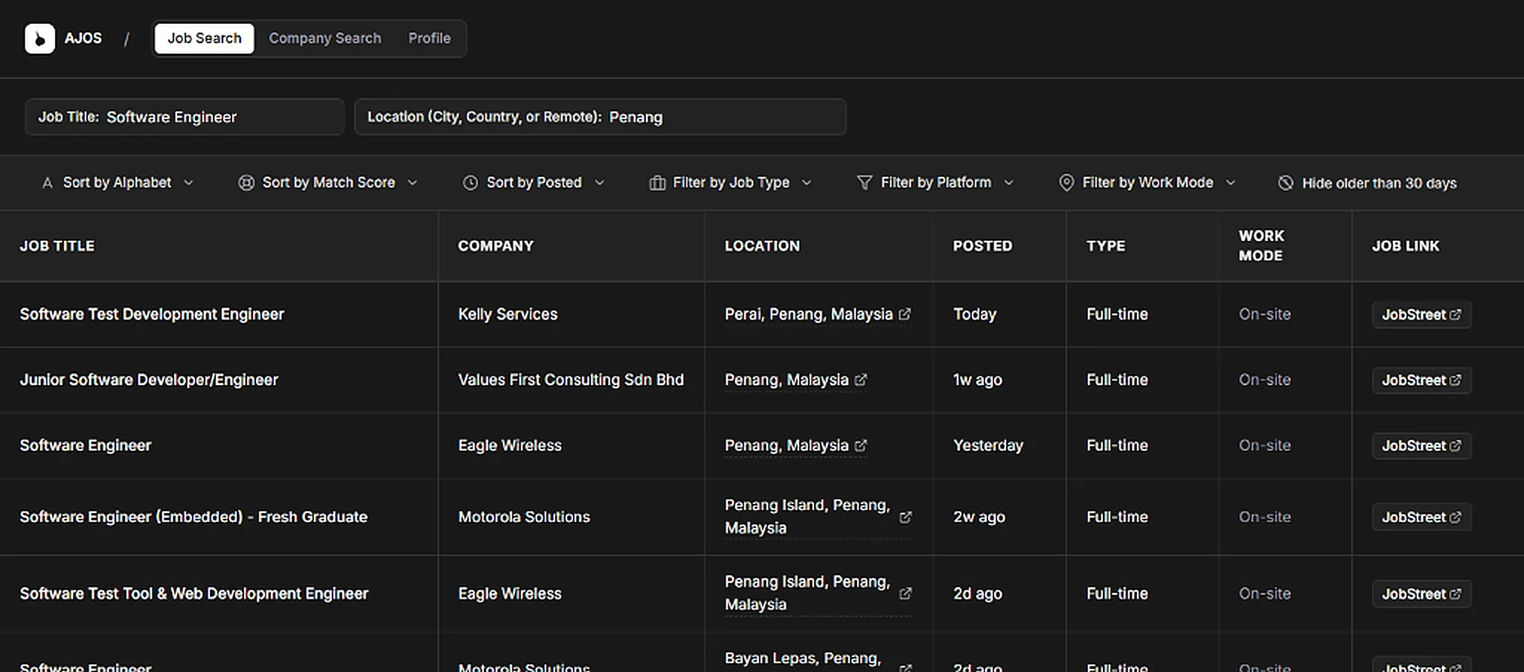Click the TYPE column header
This screenshot has width=1524, height=672.
click(x=1106, y=246)
